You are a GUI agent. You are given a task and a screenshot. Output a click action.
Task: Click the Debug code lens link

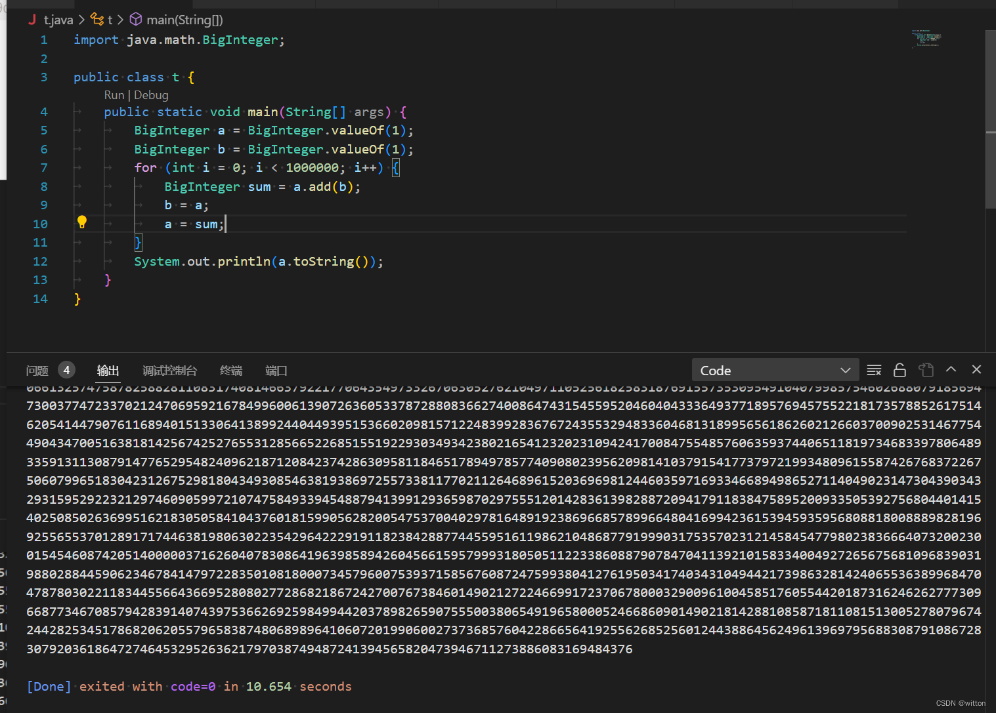pyautogui.click(x=151, y=95)
